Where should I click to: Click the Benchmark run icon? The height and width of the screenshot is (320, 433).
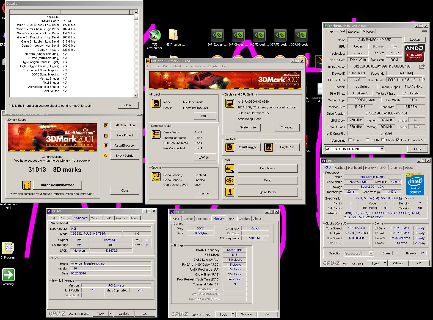point(230,168)
